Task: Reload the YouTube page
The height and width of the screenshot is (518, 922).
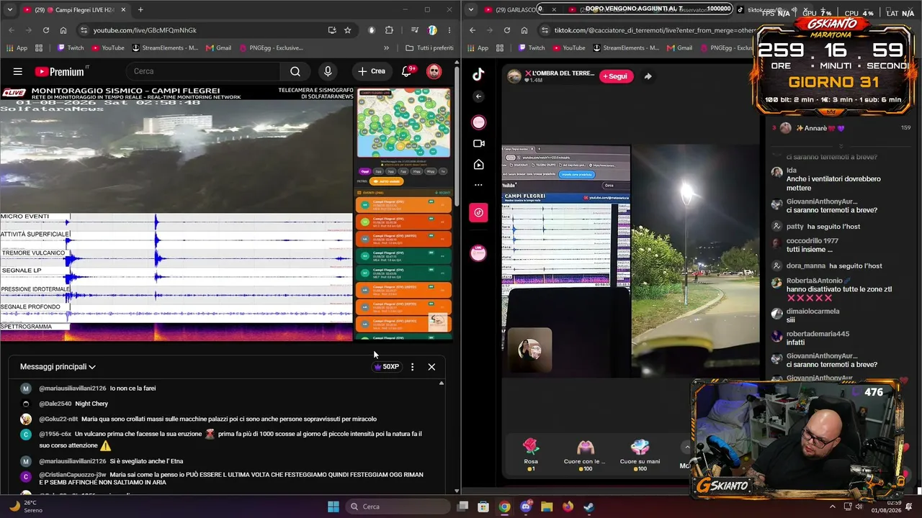Action: [x=46, y=30]
